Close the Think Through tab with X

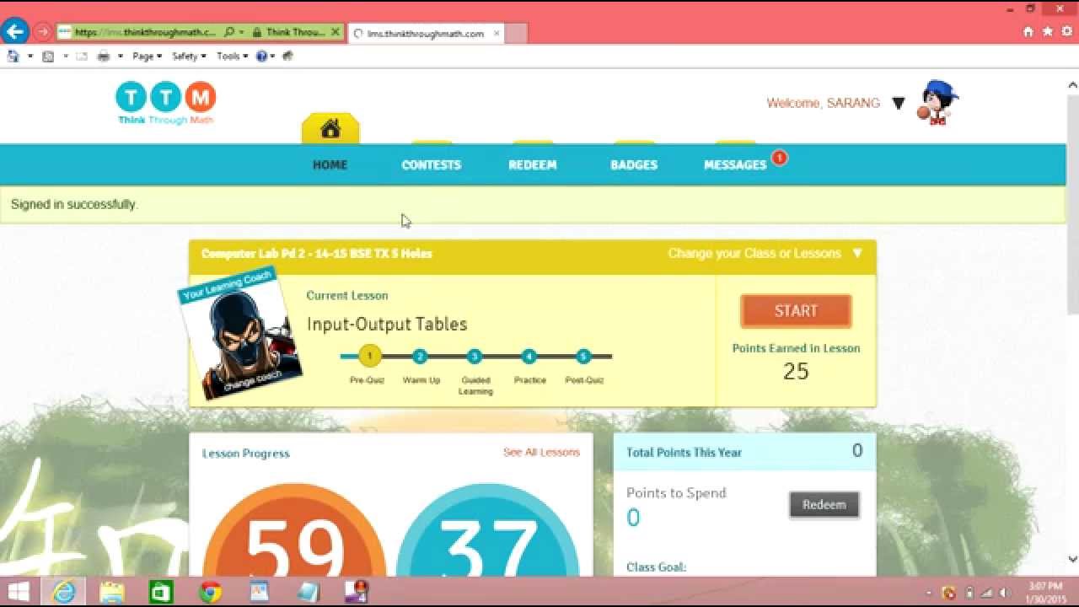335,33
